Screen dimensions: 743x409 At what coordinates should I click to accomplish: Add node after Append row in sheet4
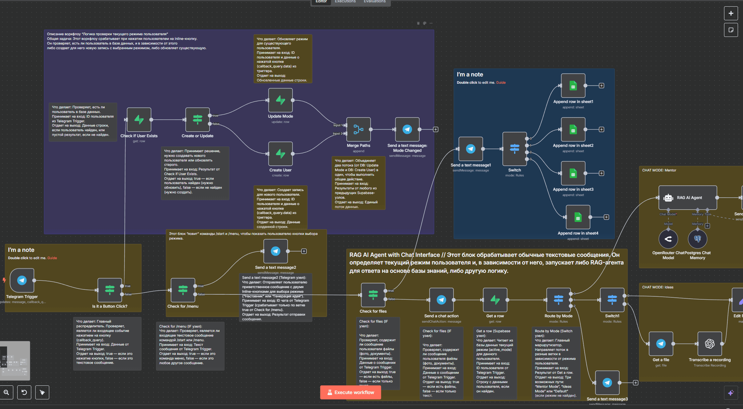(x=606, y=217)
